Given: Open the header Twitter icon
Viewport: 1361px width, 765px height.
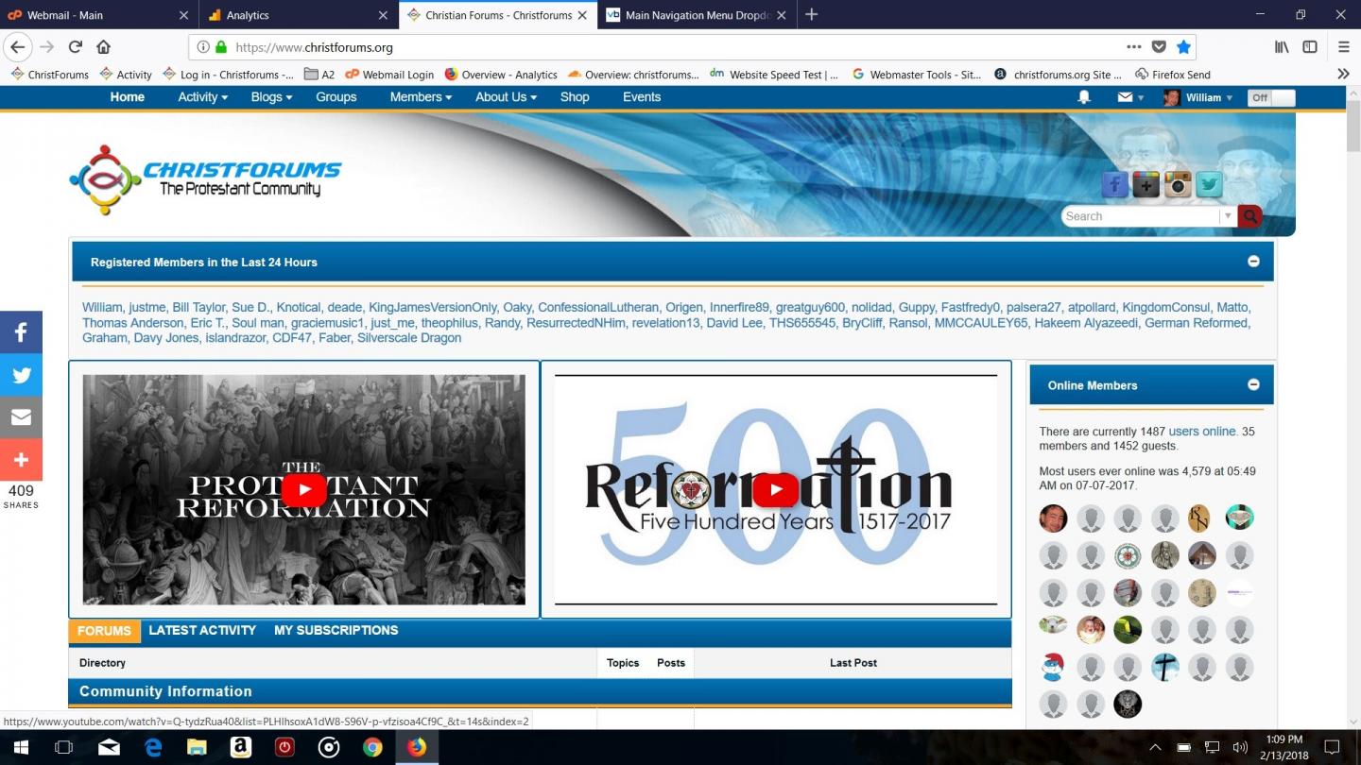Looking at the screenshot, I should click(1209, 185).
